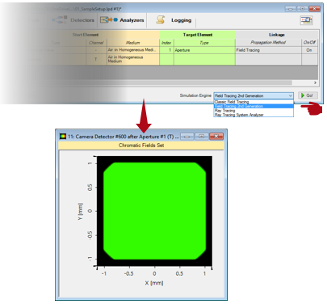
Task: Click the Field Tracing propagation method cell
Action: [x=268, y=50]
